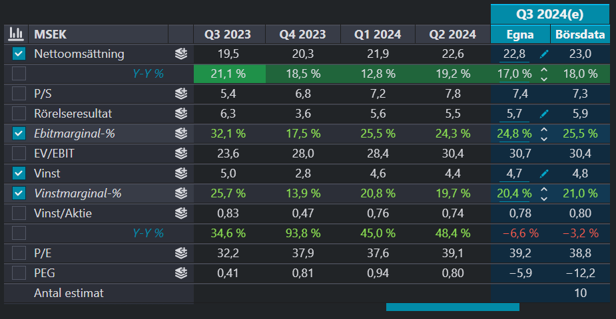Click the Q4 2023 EV/EBIT value 28,0

(303, 154)
